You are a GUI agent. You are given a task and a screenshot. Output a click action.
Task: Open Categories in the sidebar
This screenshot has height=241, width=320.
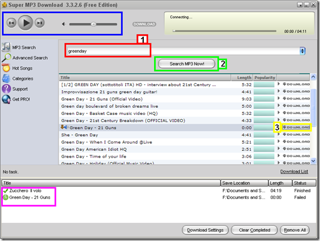point(23,78)
